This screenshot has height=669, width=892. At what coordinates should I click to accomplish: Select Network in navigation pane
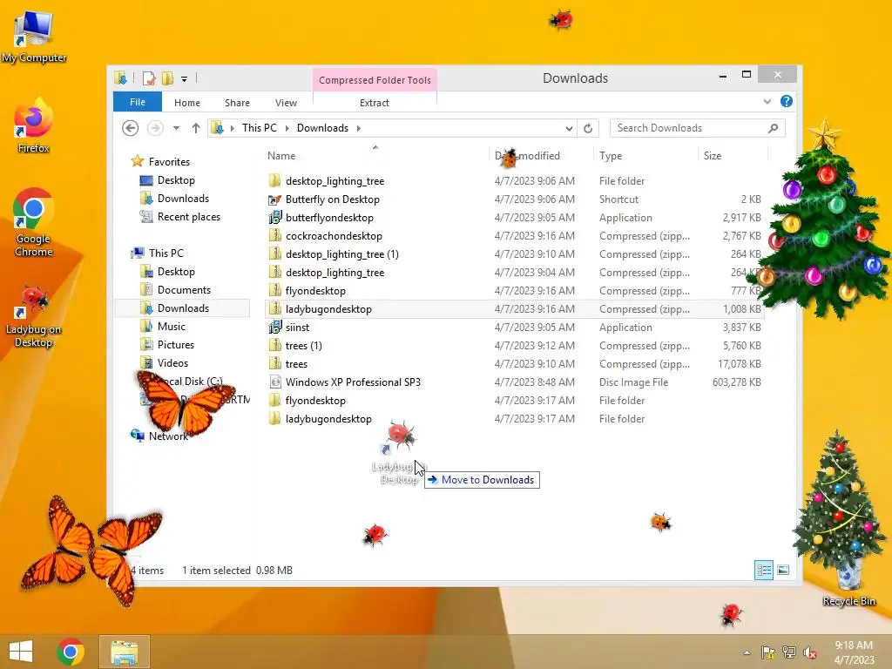(168, 436)
